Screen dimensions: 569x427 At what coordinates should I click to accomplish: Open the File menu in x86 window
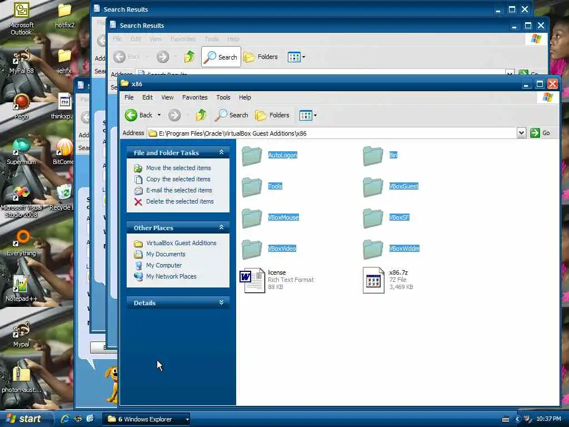click(129, 97)
